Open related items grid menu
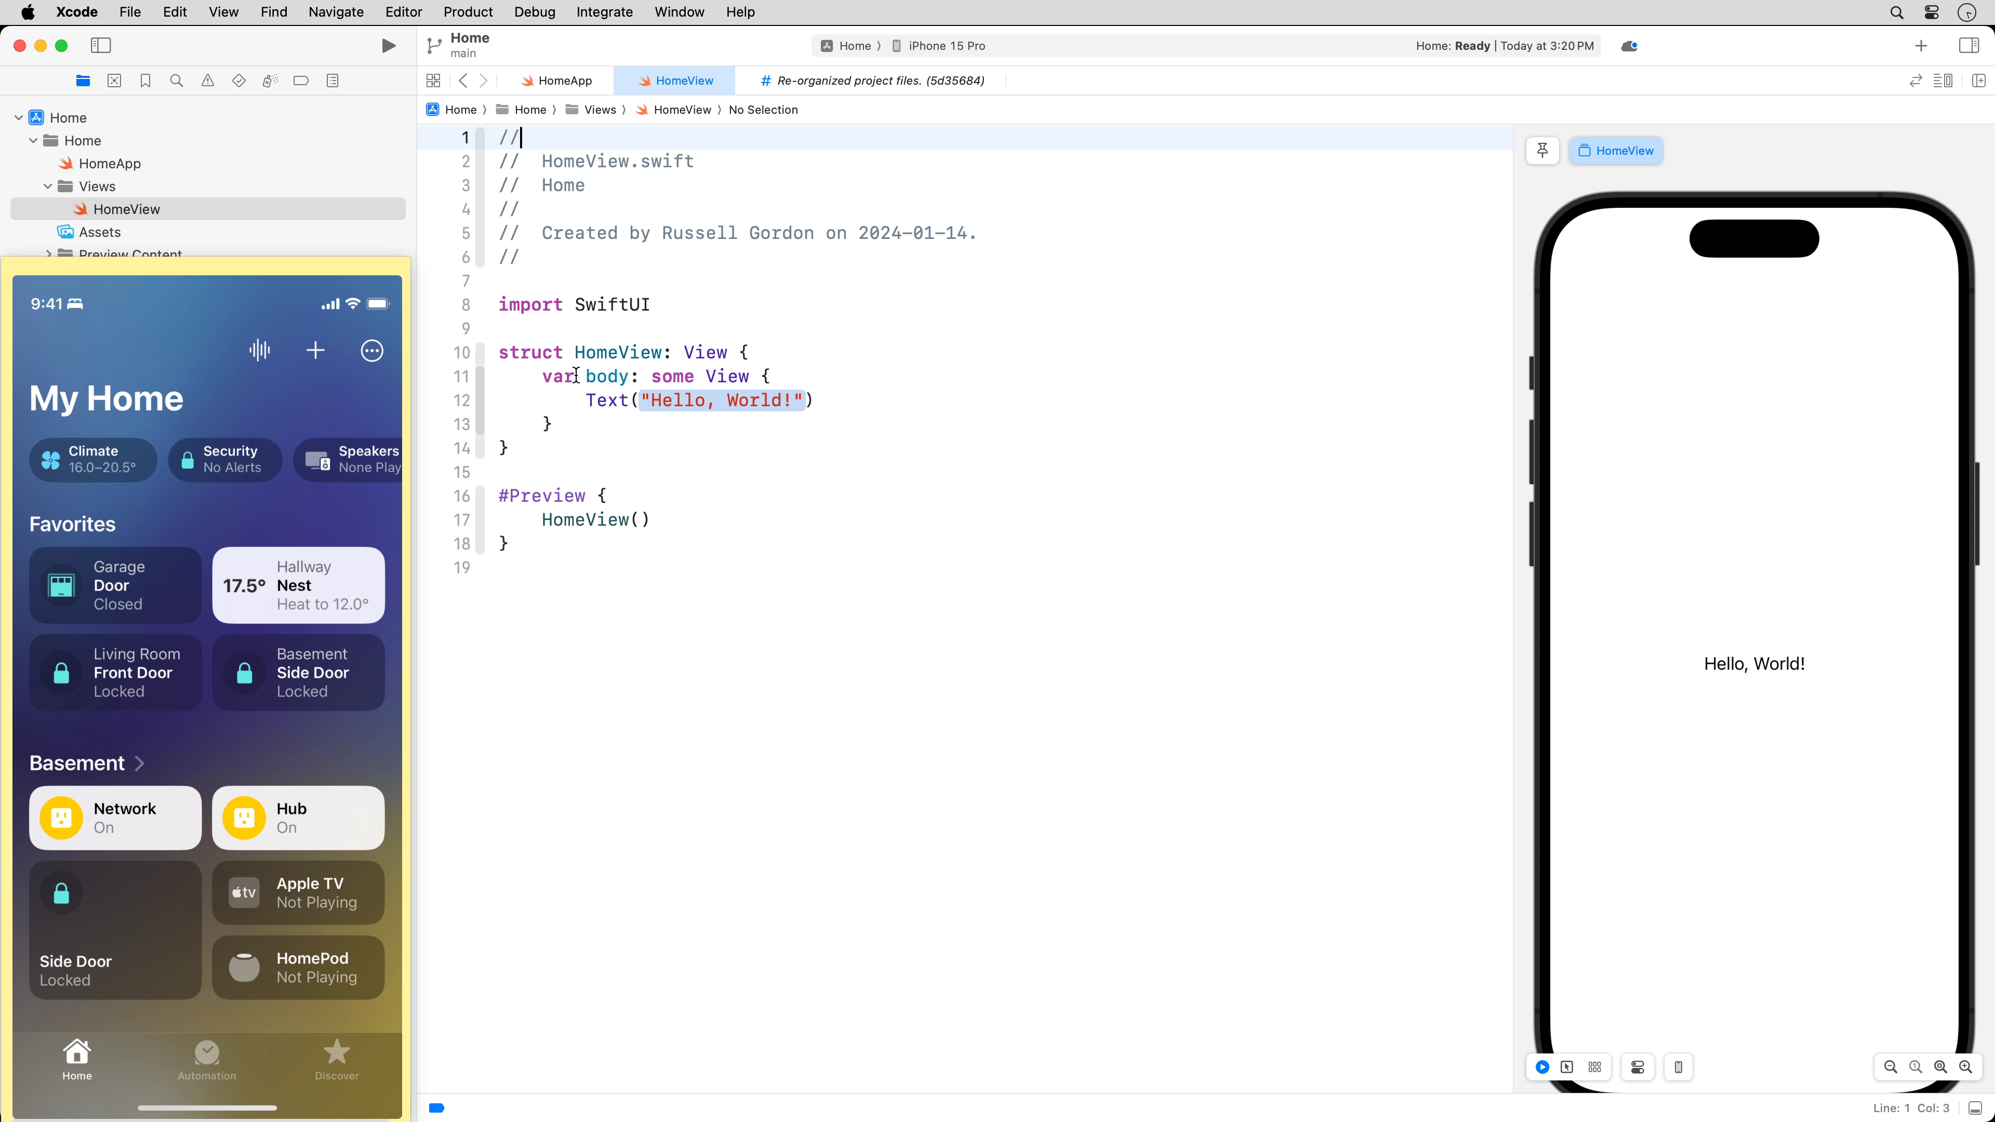 click(x=434, y=81)
